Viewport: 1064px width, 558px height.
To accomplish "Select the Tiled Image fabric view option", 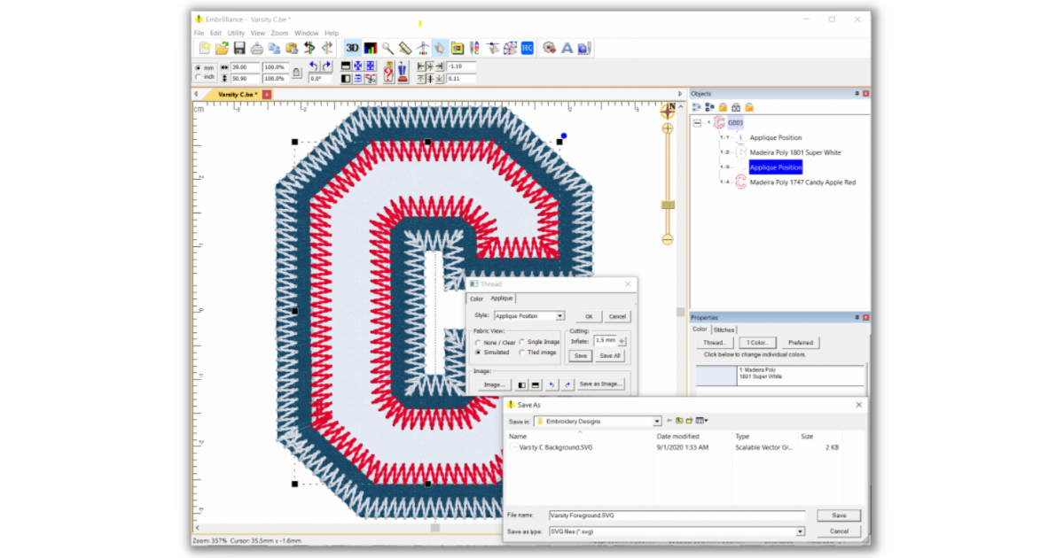I will click(522, 353).
